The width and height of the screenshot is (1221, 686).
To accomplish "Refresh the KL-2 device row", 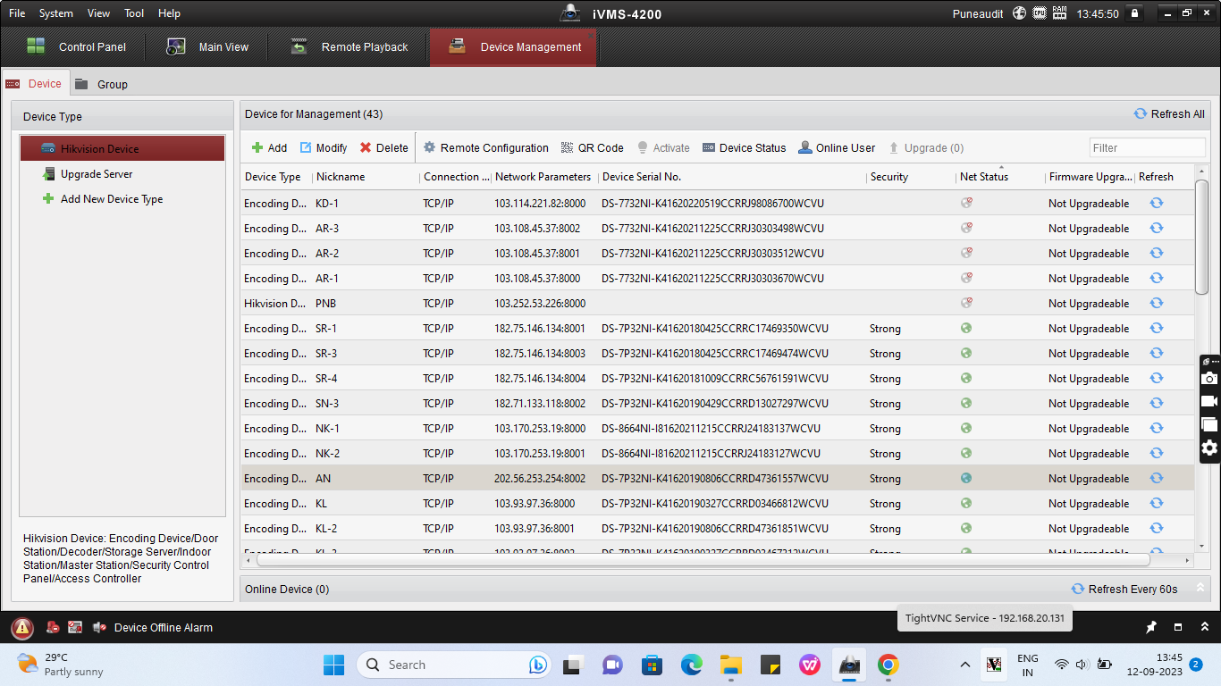I will [x=1156, y=528].
